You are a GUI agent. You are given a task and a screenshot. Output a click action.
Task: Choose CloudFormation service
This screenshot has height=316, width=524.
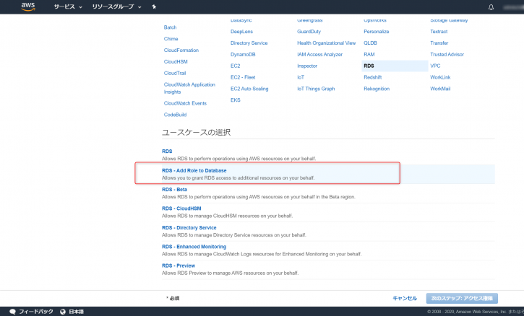181,50
